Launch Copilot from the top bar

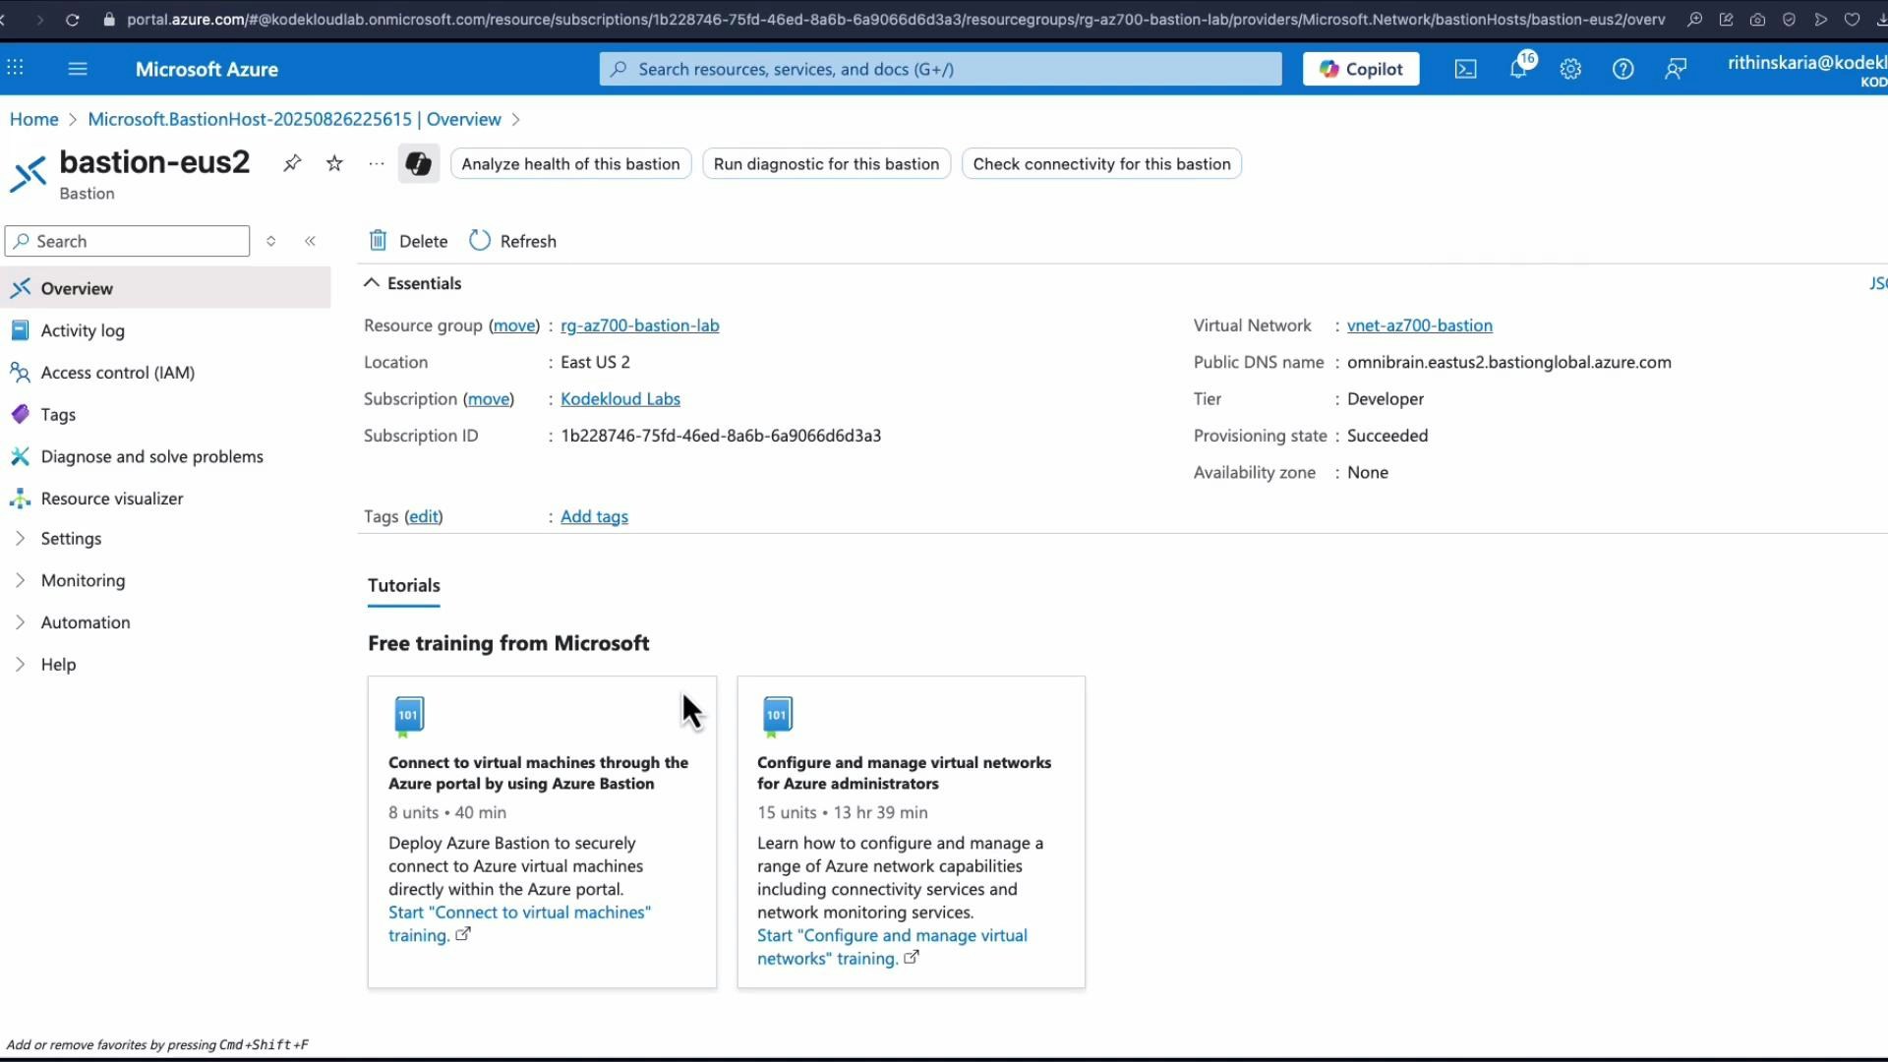pos(1361,69)
